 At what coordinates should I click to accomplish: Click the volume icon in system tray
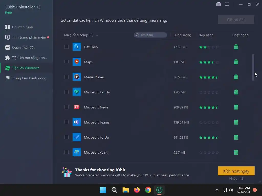pos(231,190)
